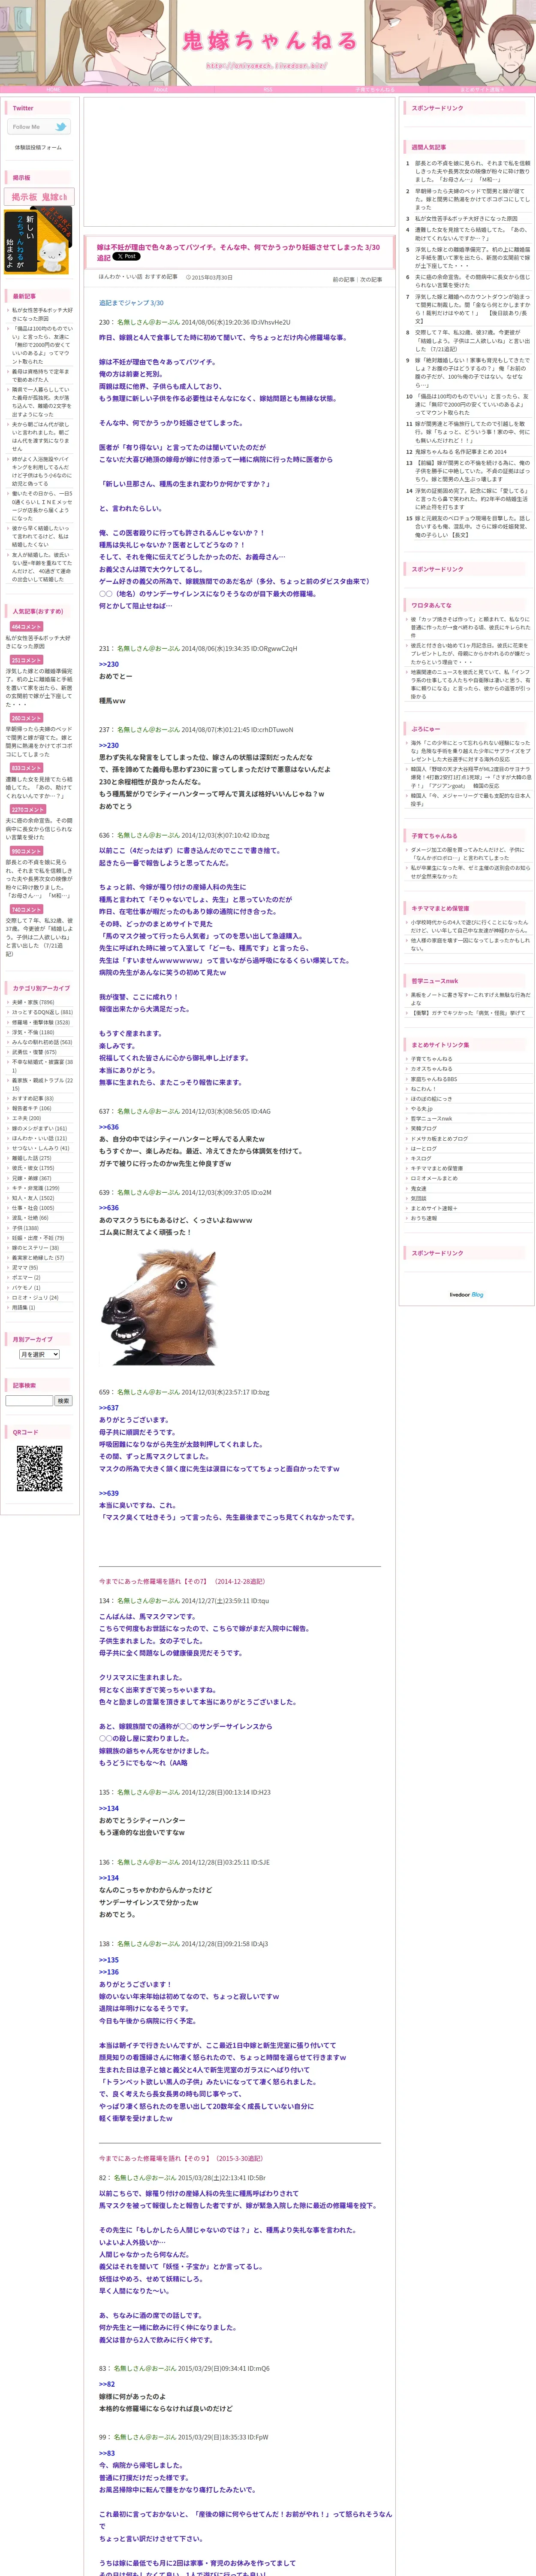Click the 記事検索 text input
The width and height of the screenshot is (536, 2576).
[x=29, y=1401]
